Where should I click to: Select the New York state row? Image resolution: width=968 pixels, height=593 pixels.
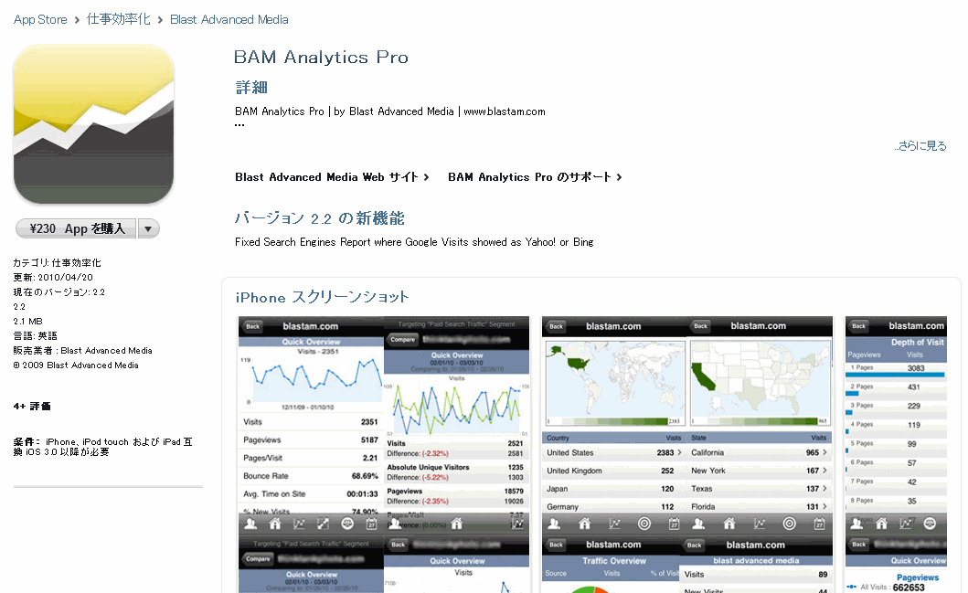[x=760, y=471]
